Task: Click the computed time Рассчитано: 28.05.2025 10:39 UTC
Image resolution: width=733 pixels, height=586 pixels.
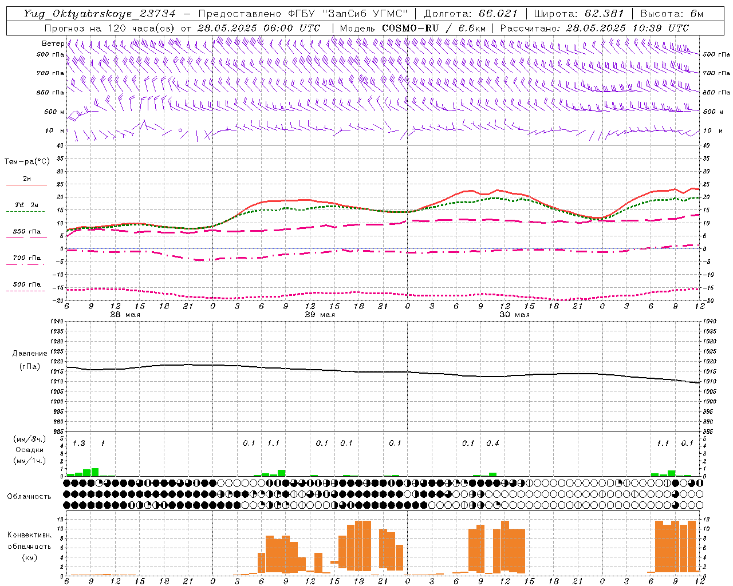Action: click(594, 28)
